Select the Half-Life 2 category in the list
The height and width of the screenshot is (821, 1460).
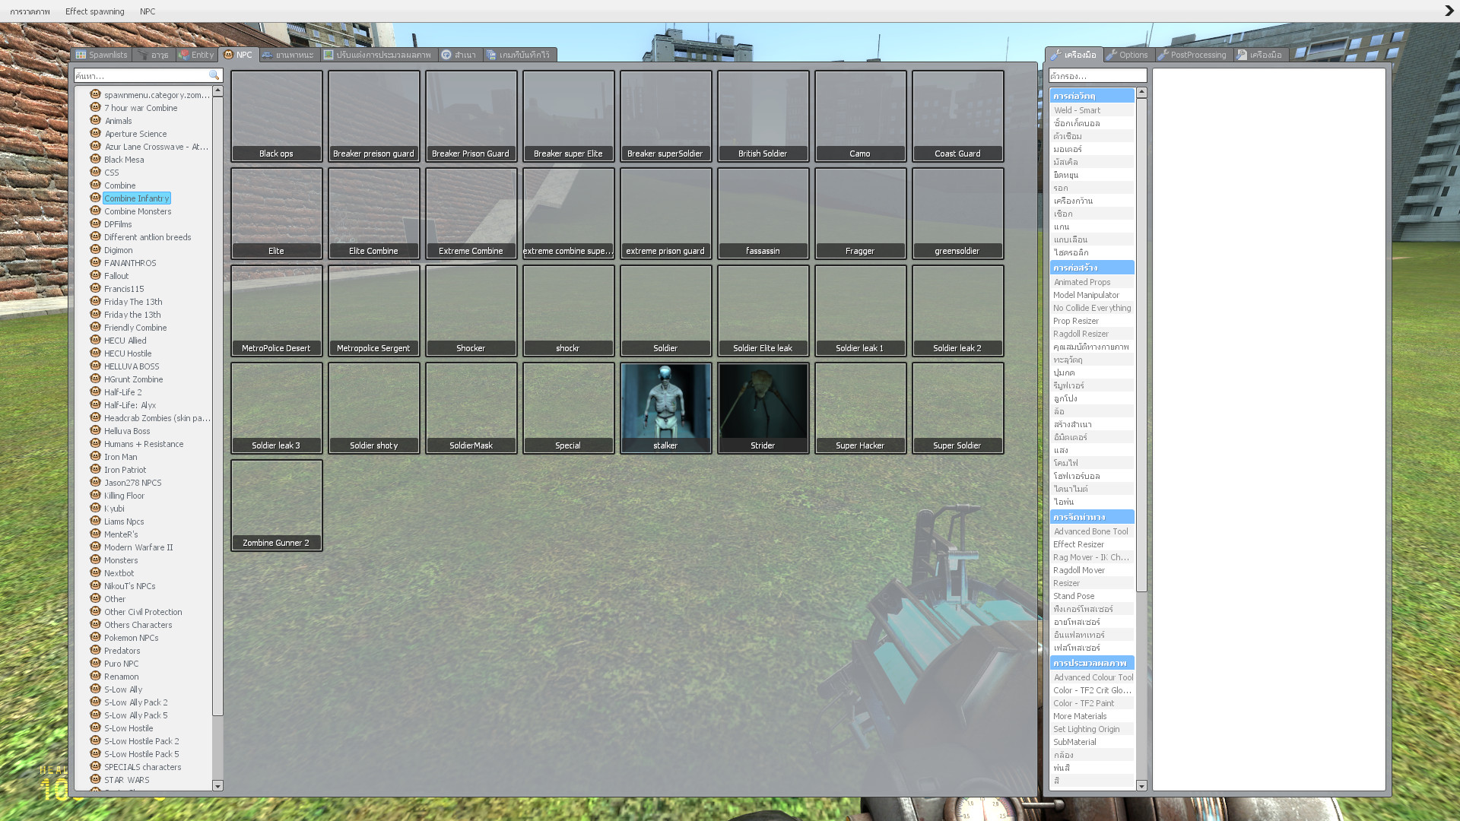[x=122, y=391]
